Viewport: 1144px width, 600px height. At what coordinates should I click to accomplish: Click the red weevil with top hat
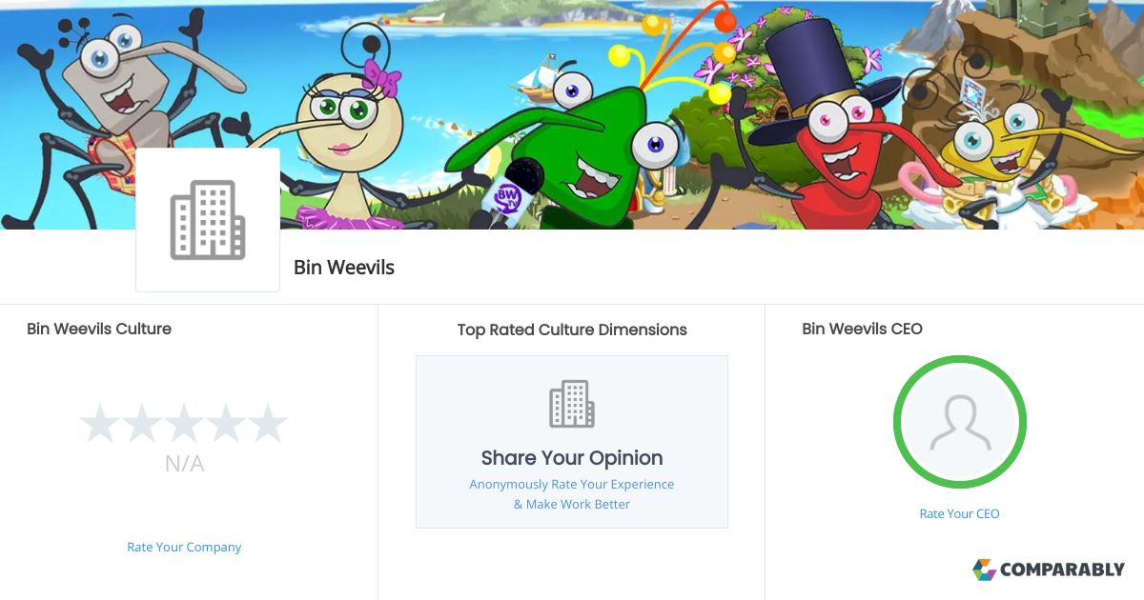point(825,143)
